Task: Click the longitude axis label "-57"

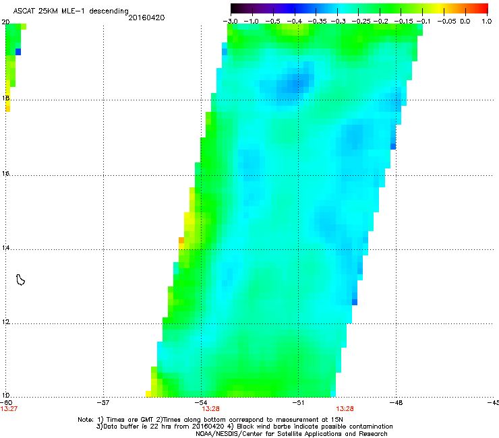Action: (x=103, y=402)
